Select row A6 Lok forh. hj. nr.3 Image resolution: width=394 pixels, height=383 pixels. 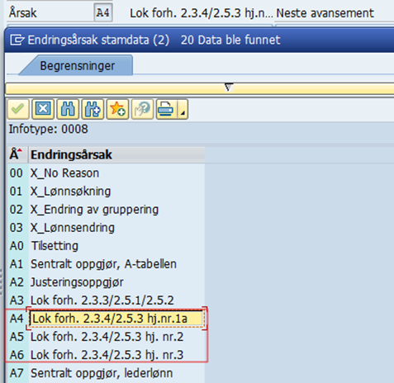[x=107, y=355]
